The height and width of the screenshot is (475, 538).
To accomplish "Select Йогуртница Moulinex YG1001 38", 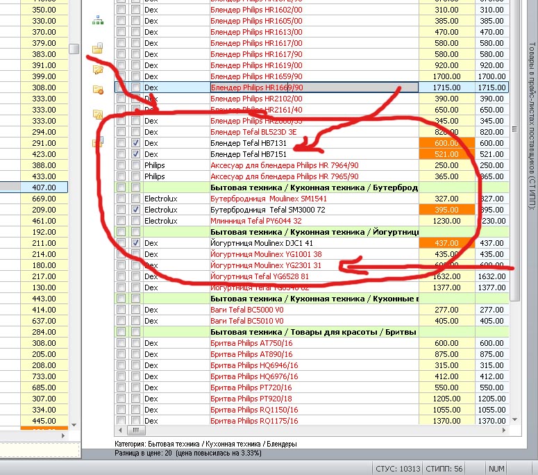I will coord(266,254).
